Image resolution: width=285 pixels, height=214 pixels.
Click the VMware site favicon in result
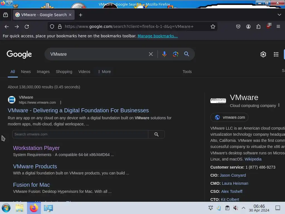12,100
